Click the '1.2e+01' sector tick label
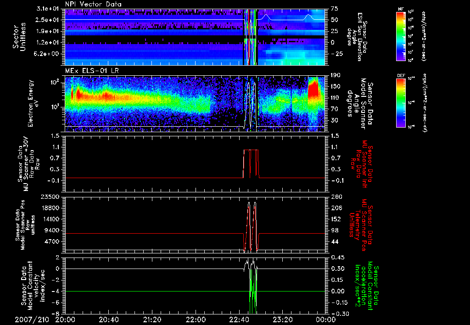The image size is (470, 325). (x=48, y=43)
